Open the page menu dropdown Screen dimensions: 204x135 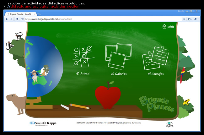click(x=190, y=19)
